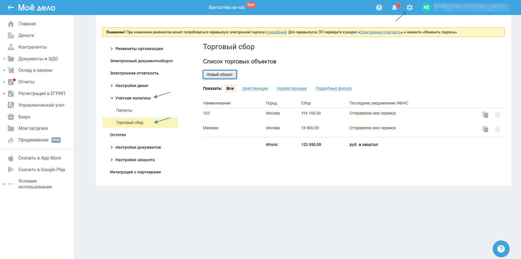Open the Подробный фильтр link

click(x=333, y=88)
